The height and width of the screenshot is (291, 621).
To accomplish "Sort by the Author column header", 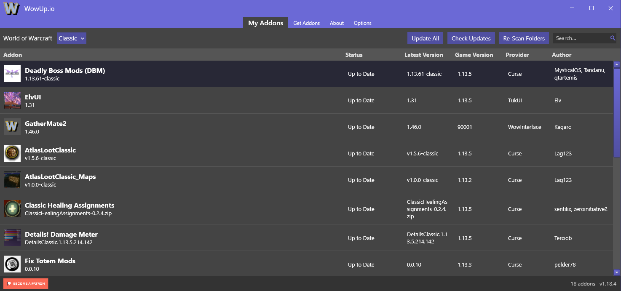I will (562, 55).
